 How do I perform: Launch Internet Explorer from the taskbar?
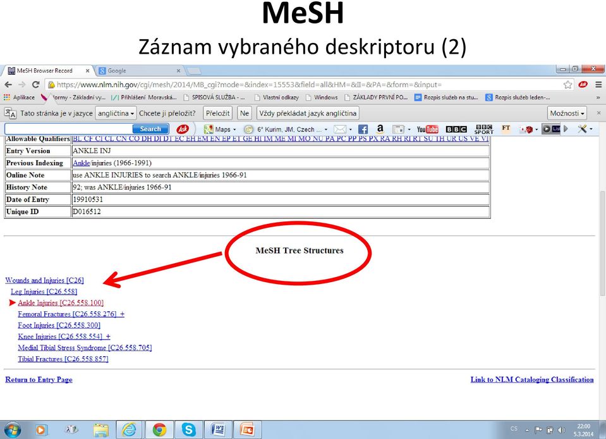pyautogui.click(x=129, y=430)
